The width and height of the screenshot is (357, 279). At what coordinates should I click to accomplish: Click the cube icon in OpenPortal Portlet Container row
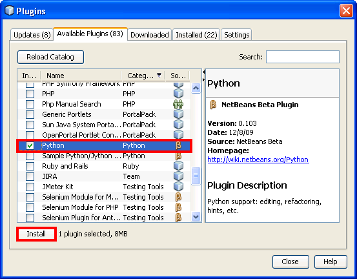(178, 134)
